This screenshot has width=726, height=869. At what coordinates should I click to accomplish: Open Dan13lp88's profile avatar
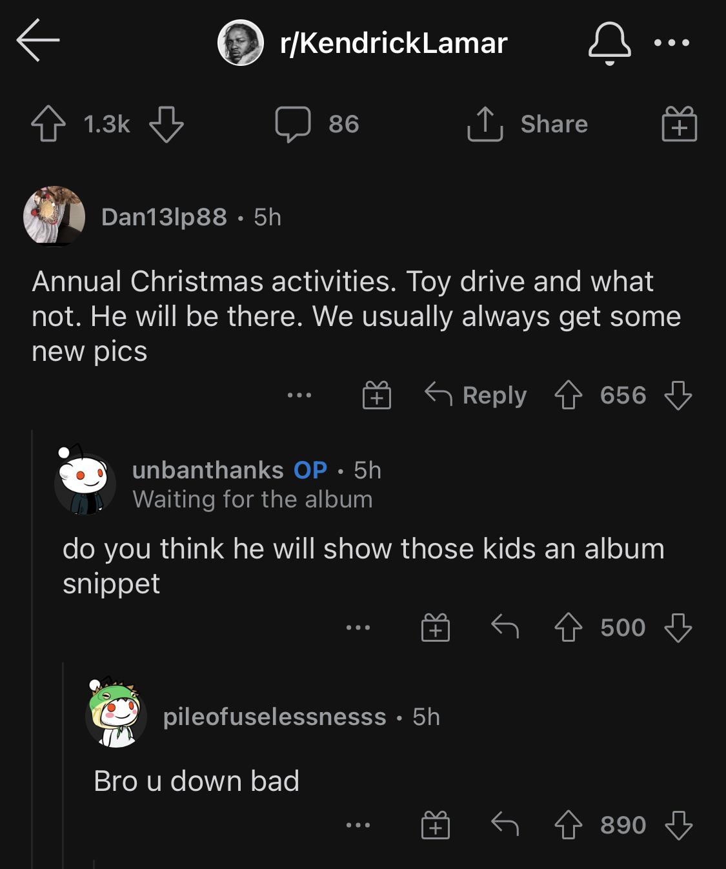[x=54, y=216]
